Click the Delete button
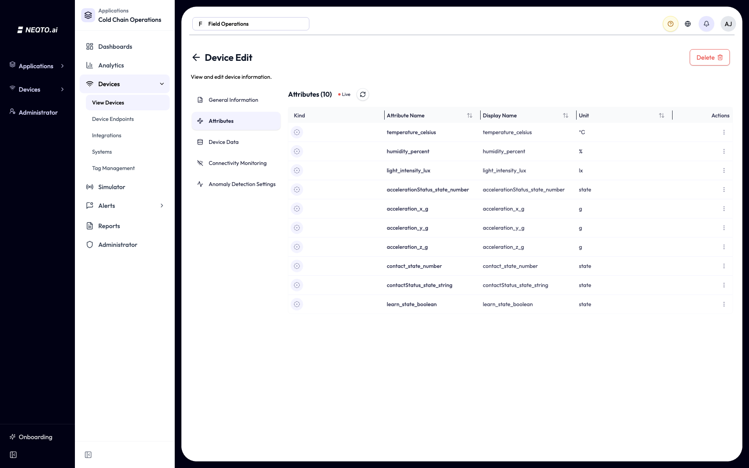The width and height of the screenshot is (749, 468). pos(710,57)
